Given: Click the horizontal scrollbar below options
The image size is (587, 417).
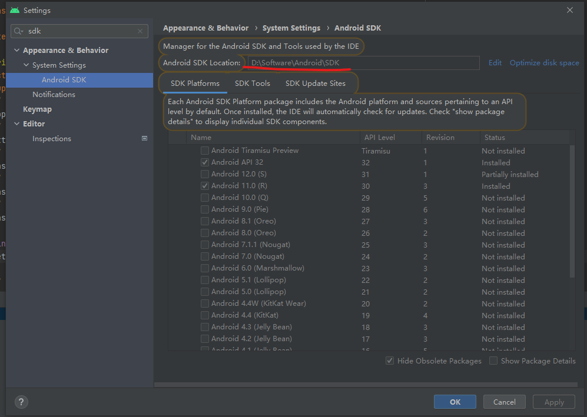Looking at the screenshot, I should click(366, 385).
